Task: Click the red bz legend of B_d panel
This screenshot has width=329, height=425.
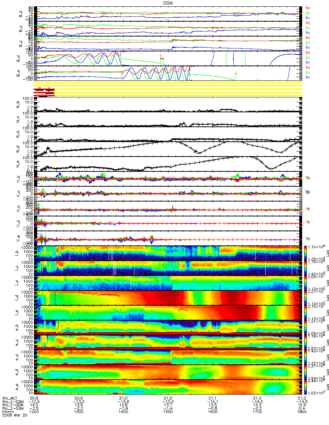Action: [x=308, y=52]
